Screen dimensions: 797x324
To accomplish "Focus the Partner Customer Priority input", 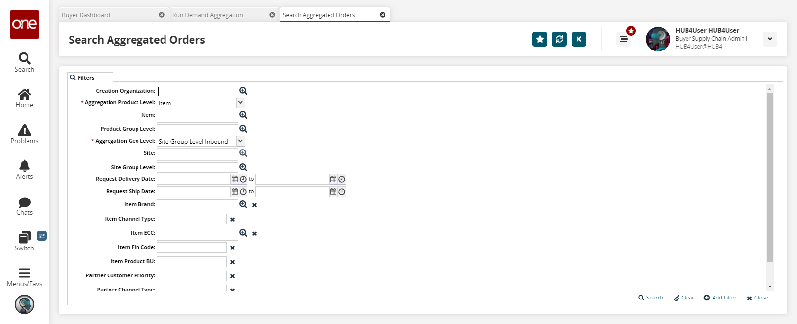I will (x=192, y=276).
